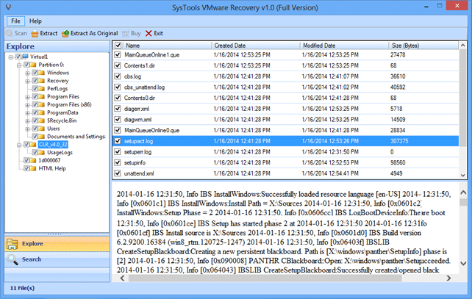Click the 1d000067 folder icon
This screenshot has width=472, height=299.
[x=33, y=160]
